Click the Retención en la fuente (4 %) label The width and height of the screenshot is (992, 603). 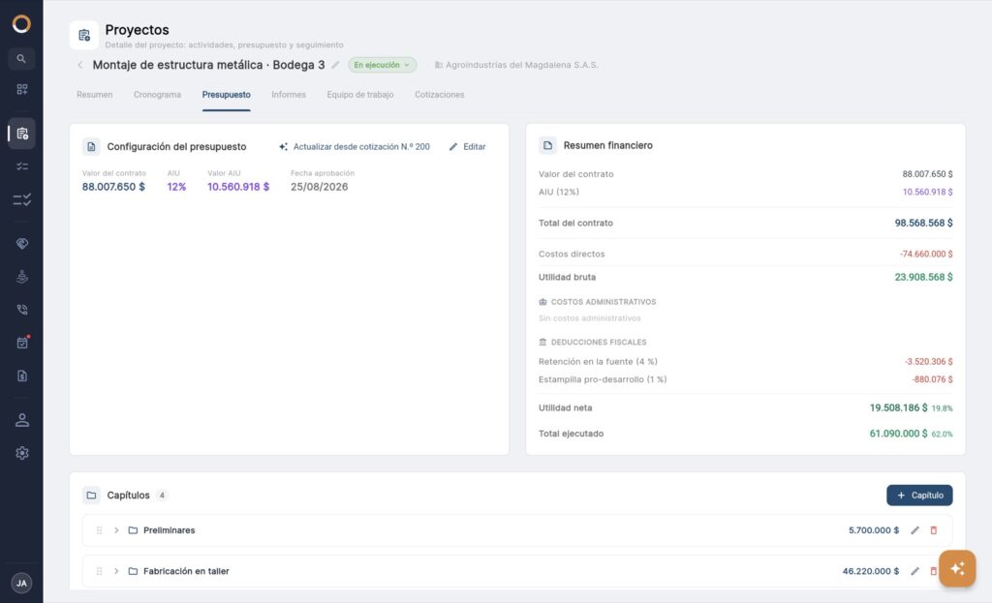click(598, 362)
